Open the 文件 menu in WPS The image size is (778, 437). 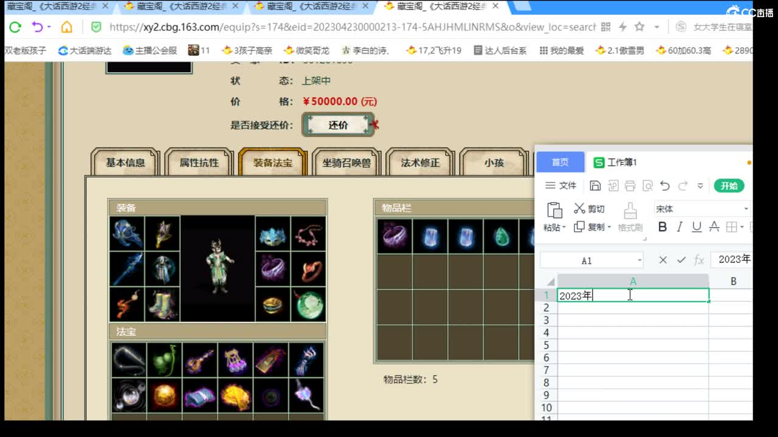(560, 186)
